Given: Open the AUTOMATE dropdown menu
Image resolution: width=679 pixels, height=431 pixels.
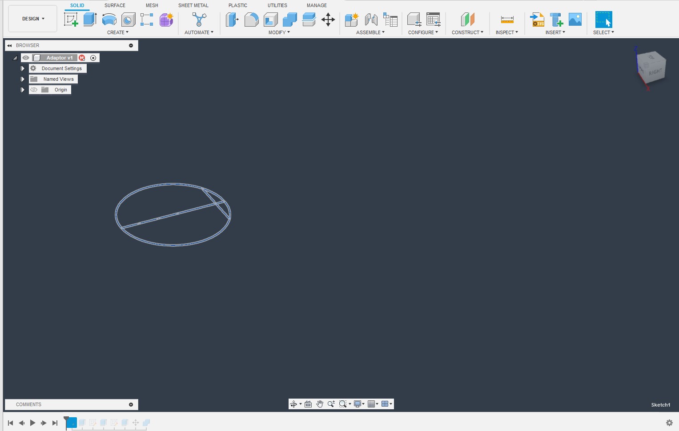Looking at the screenshot, I should coord(199,32).
